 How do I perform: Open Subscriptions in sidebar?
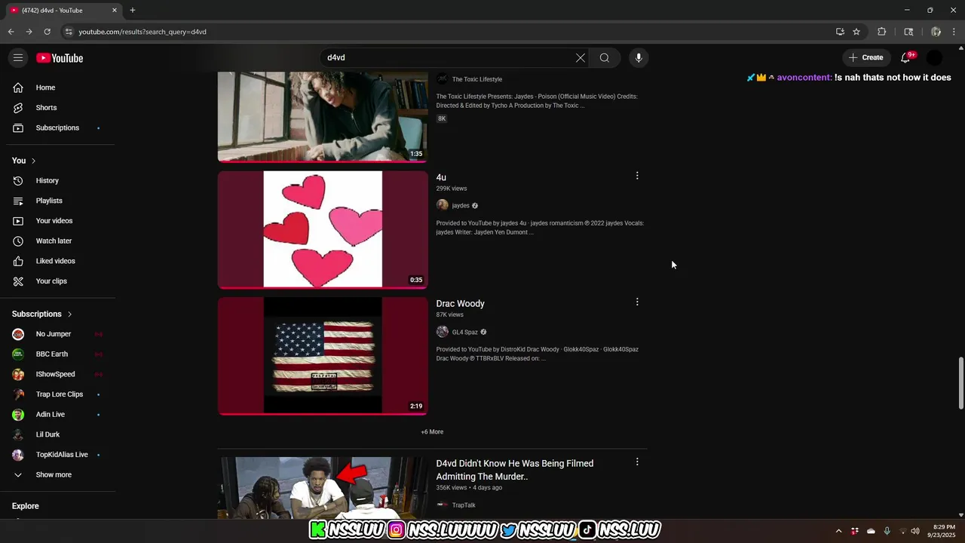pyautogui.click(x=57, y=127)
